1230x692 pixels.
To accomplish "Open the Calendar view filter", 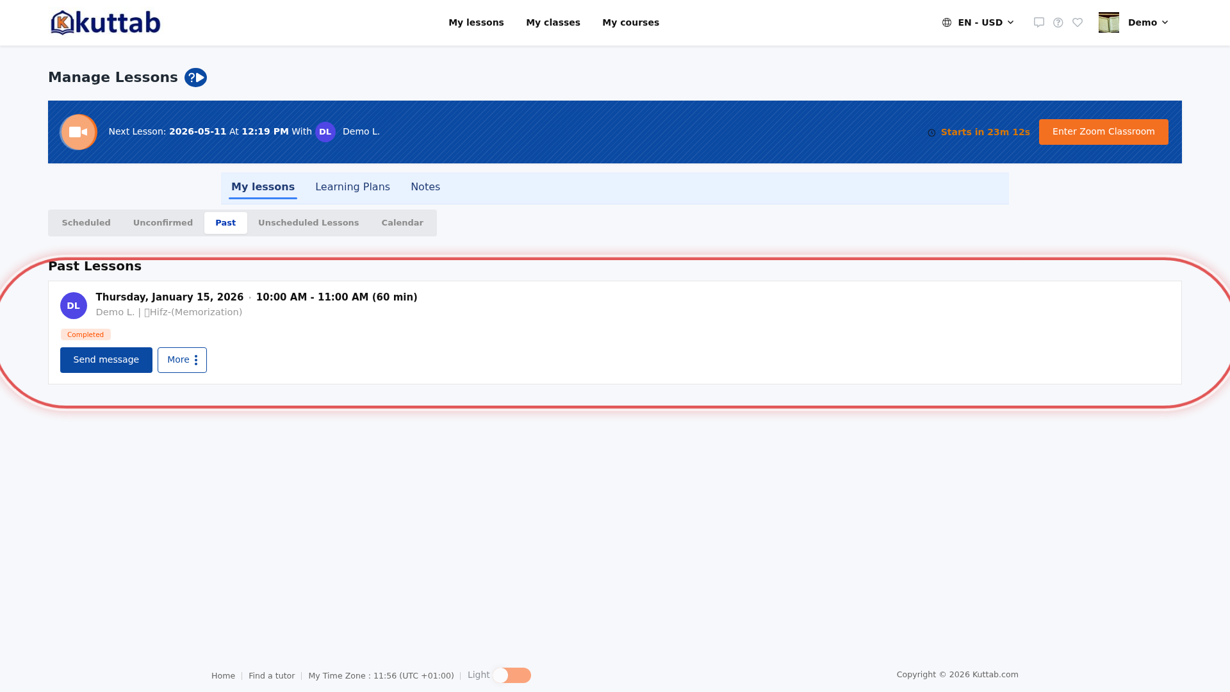I will coord(402,223).
